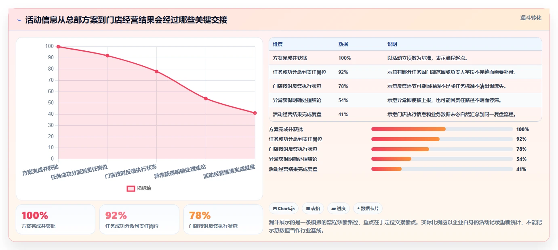Click the y-axis value 100 on the chart
This screenshot has height=250, width=558.
pos(49,46)
